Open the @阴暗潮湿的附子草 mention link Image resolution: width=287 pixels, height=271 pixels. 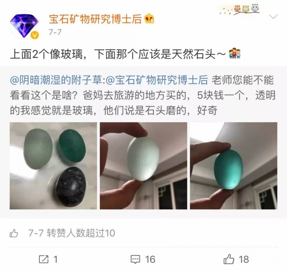56,80
